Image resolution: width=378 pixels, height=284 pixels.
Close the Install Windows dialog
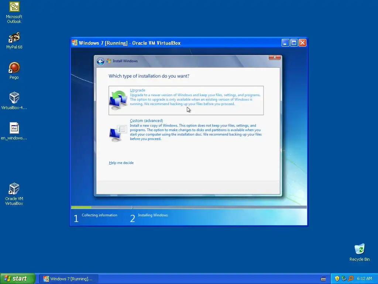pyautogui.click(x=275, y=57)
